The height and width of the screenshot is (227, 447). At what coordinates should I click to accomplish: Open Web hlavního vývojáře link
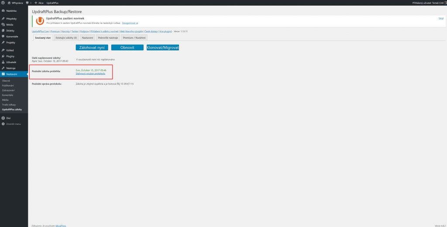pyautogui.click(x=131, y=31)
